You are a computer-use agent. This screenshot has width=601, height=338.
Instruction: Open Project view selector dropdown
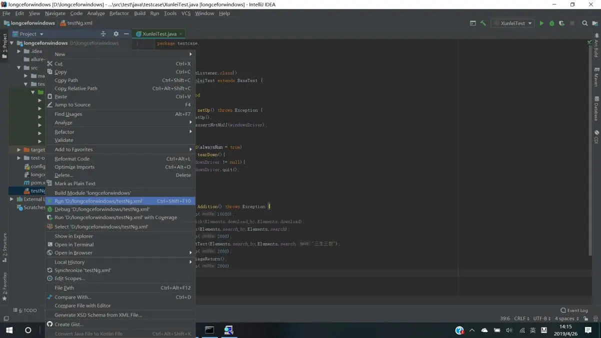(28, 34)
